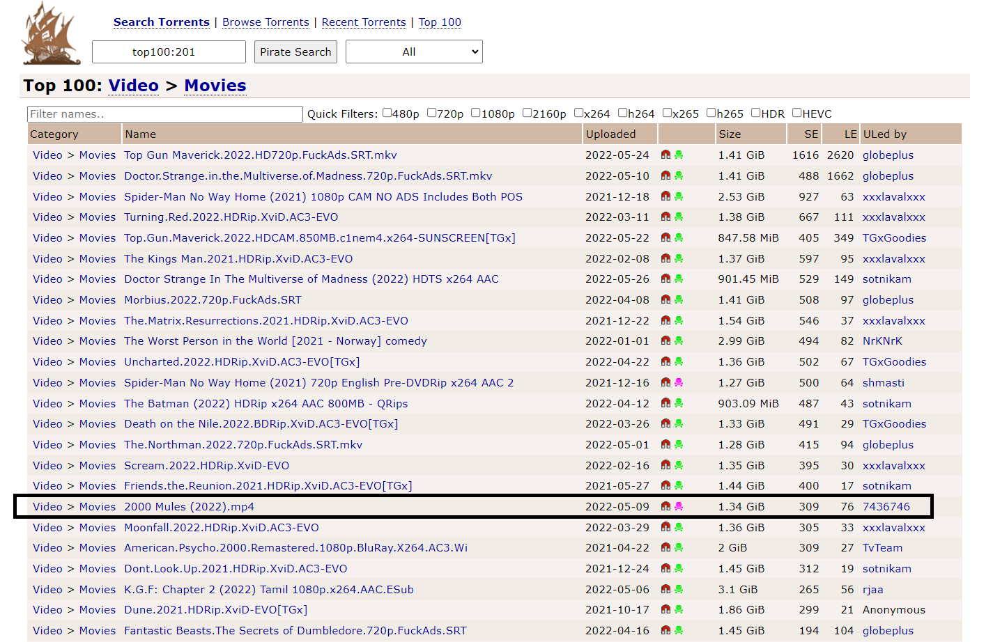Screen dimensions: 993x642
Task: Click magnet icon for The.Matrix.Resurrections row
Action: click(x=665, y=321)
